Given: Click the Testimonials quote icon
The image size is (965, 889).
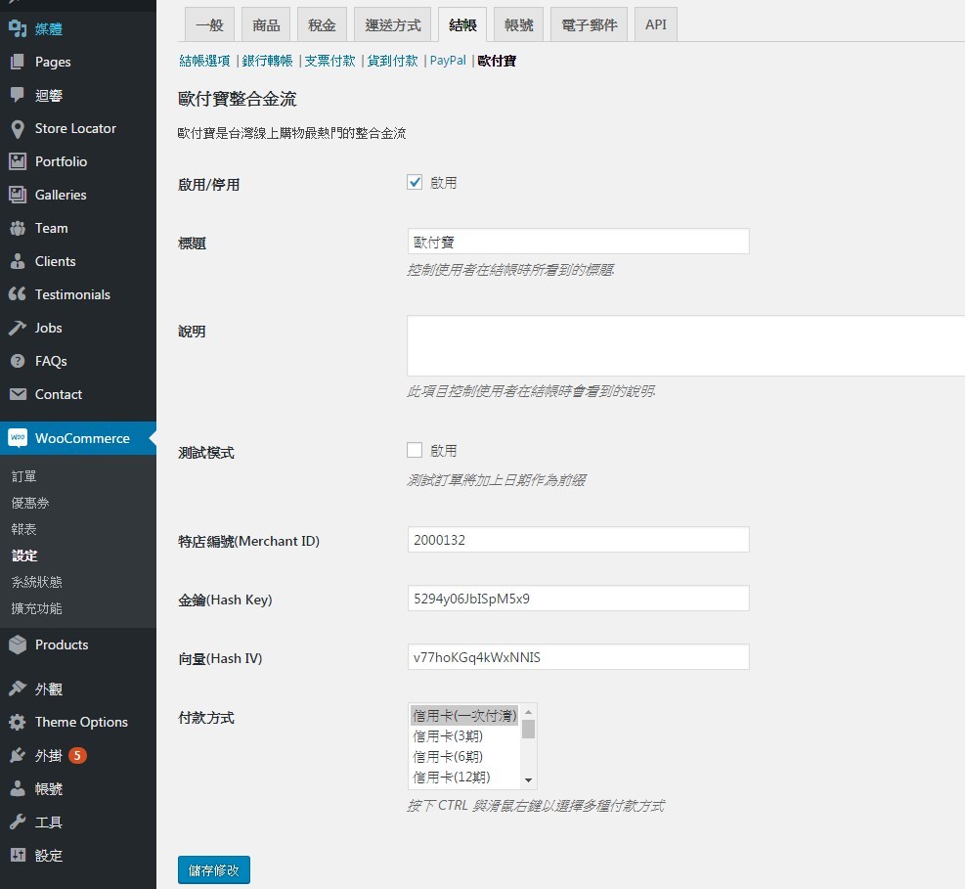Looking at the screenshot, I should pyautogui.click(x=18, y=294).
